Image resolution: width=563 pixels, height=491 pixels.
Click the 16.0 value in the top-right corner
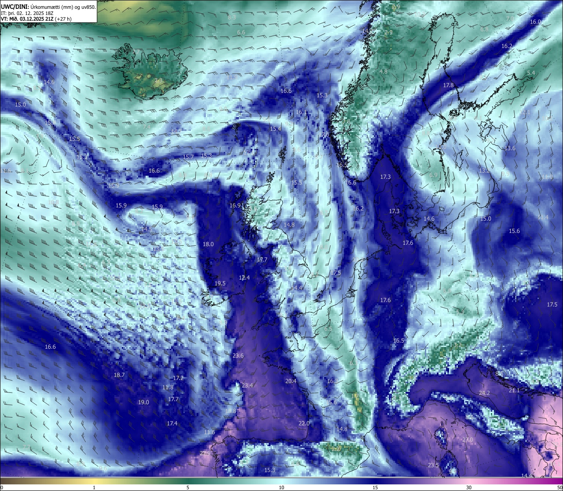point(535,22)
